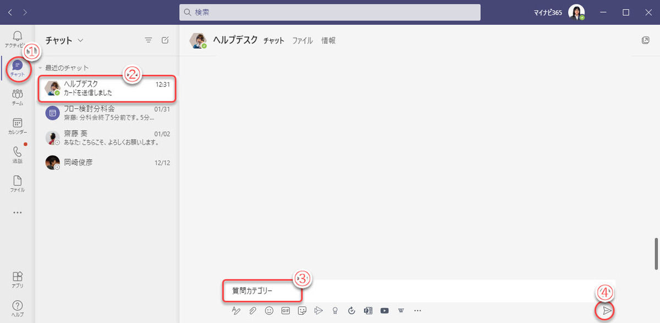This screenshot has height=323, width=660.
Task: Attach a file with paperclip icon
Action: [x=252, y=310]
